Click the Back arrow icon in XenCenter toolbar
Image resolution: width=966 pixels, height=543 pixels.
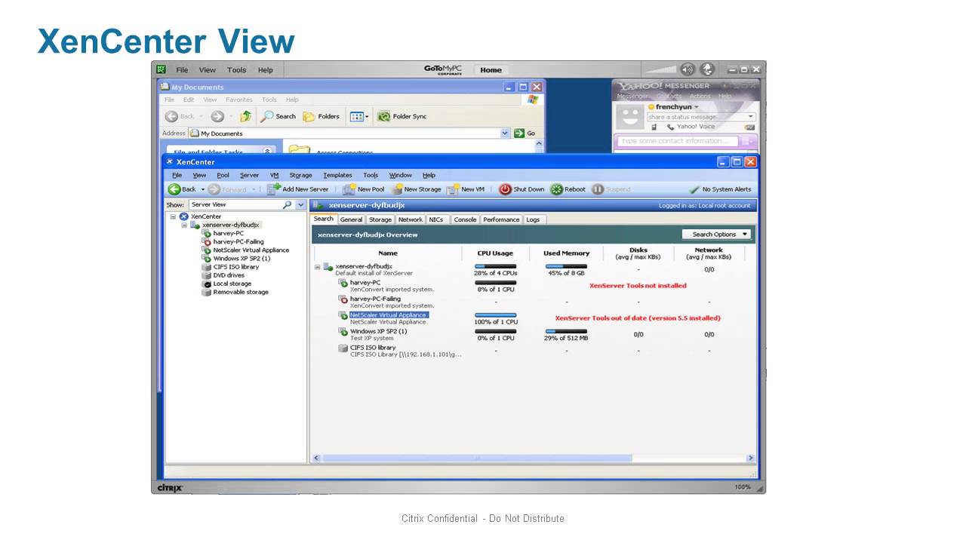(x=174, y=189)
